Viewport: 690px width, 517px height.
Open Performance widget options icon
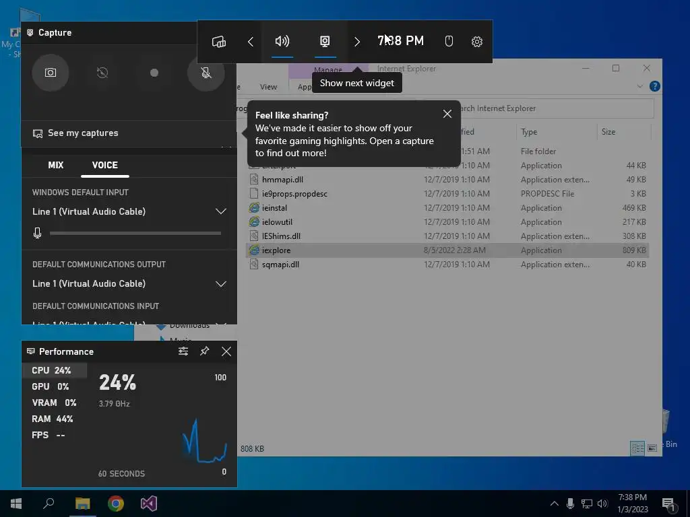183,351
